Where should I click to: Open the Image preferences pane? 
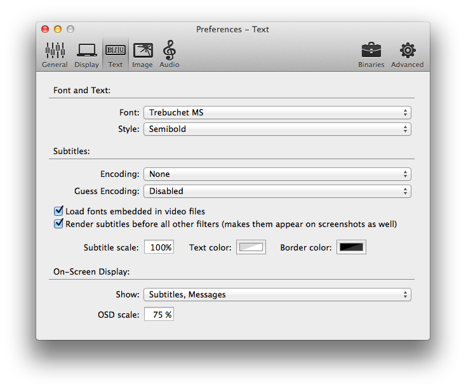[142, 55]
